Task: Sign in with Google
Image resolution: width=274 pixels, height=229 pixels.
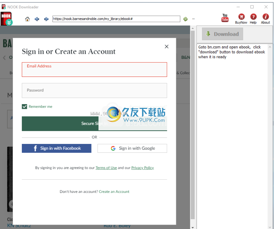Action: pyautogui.click(x=132, y=148)
